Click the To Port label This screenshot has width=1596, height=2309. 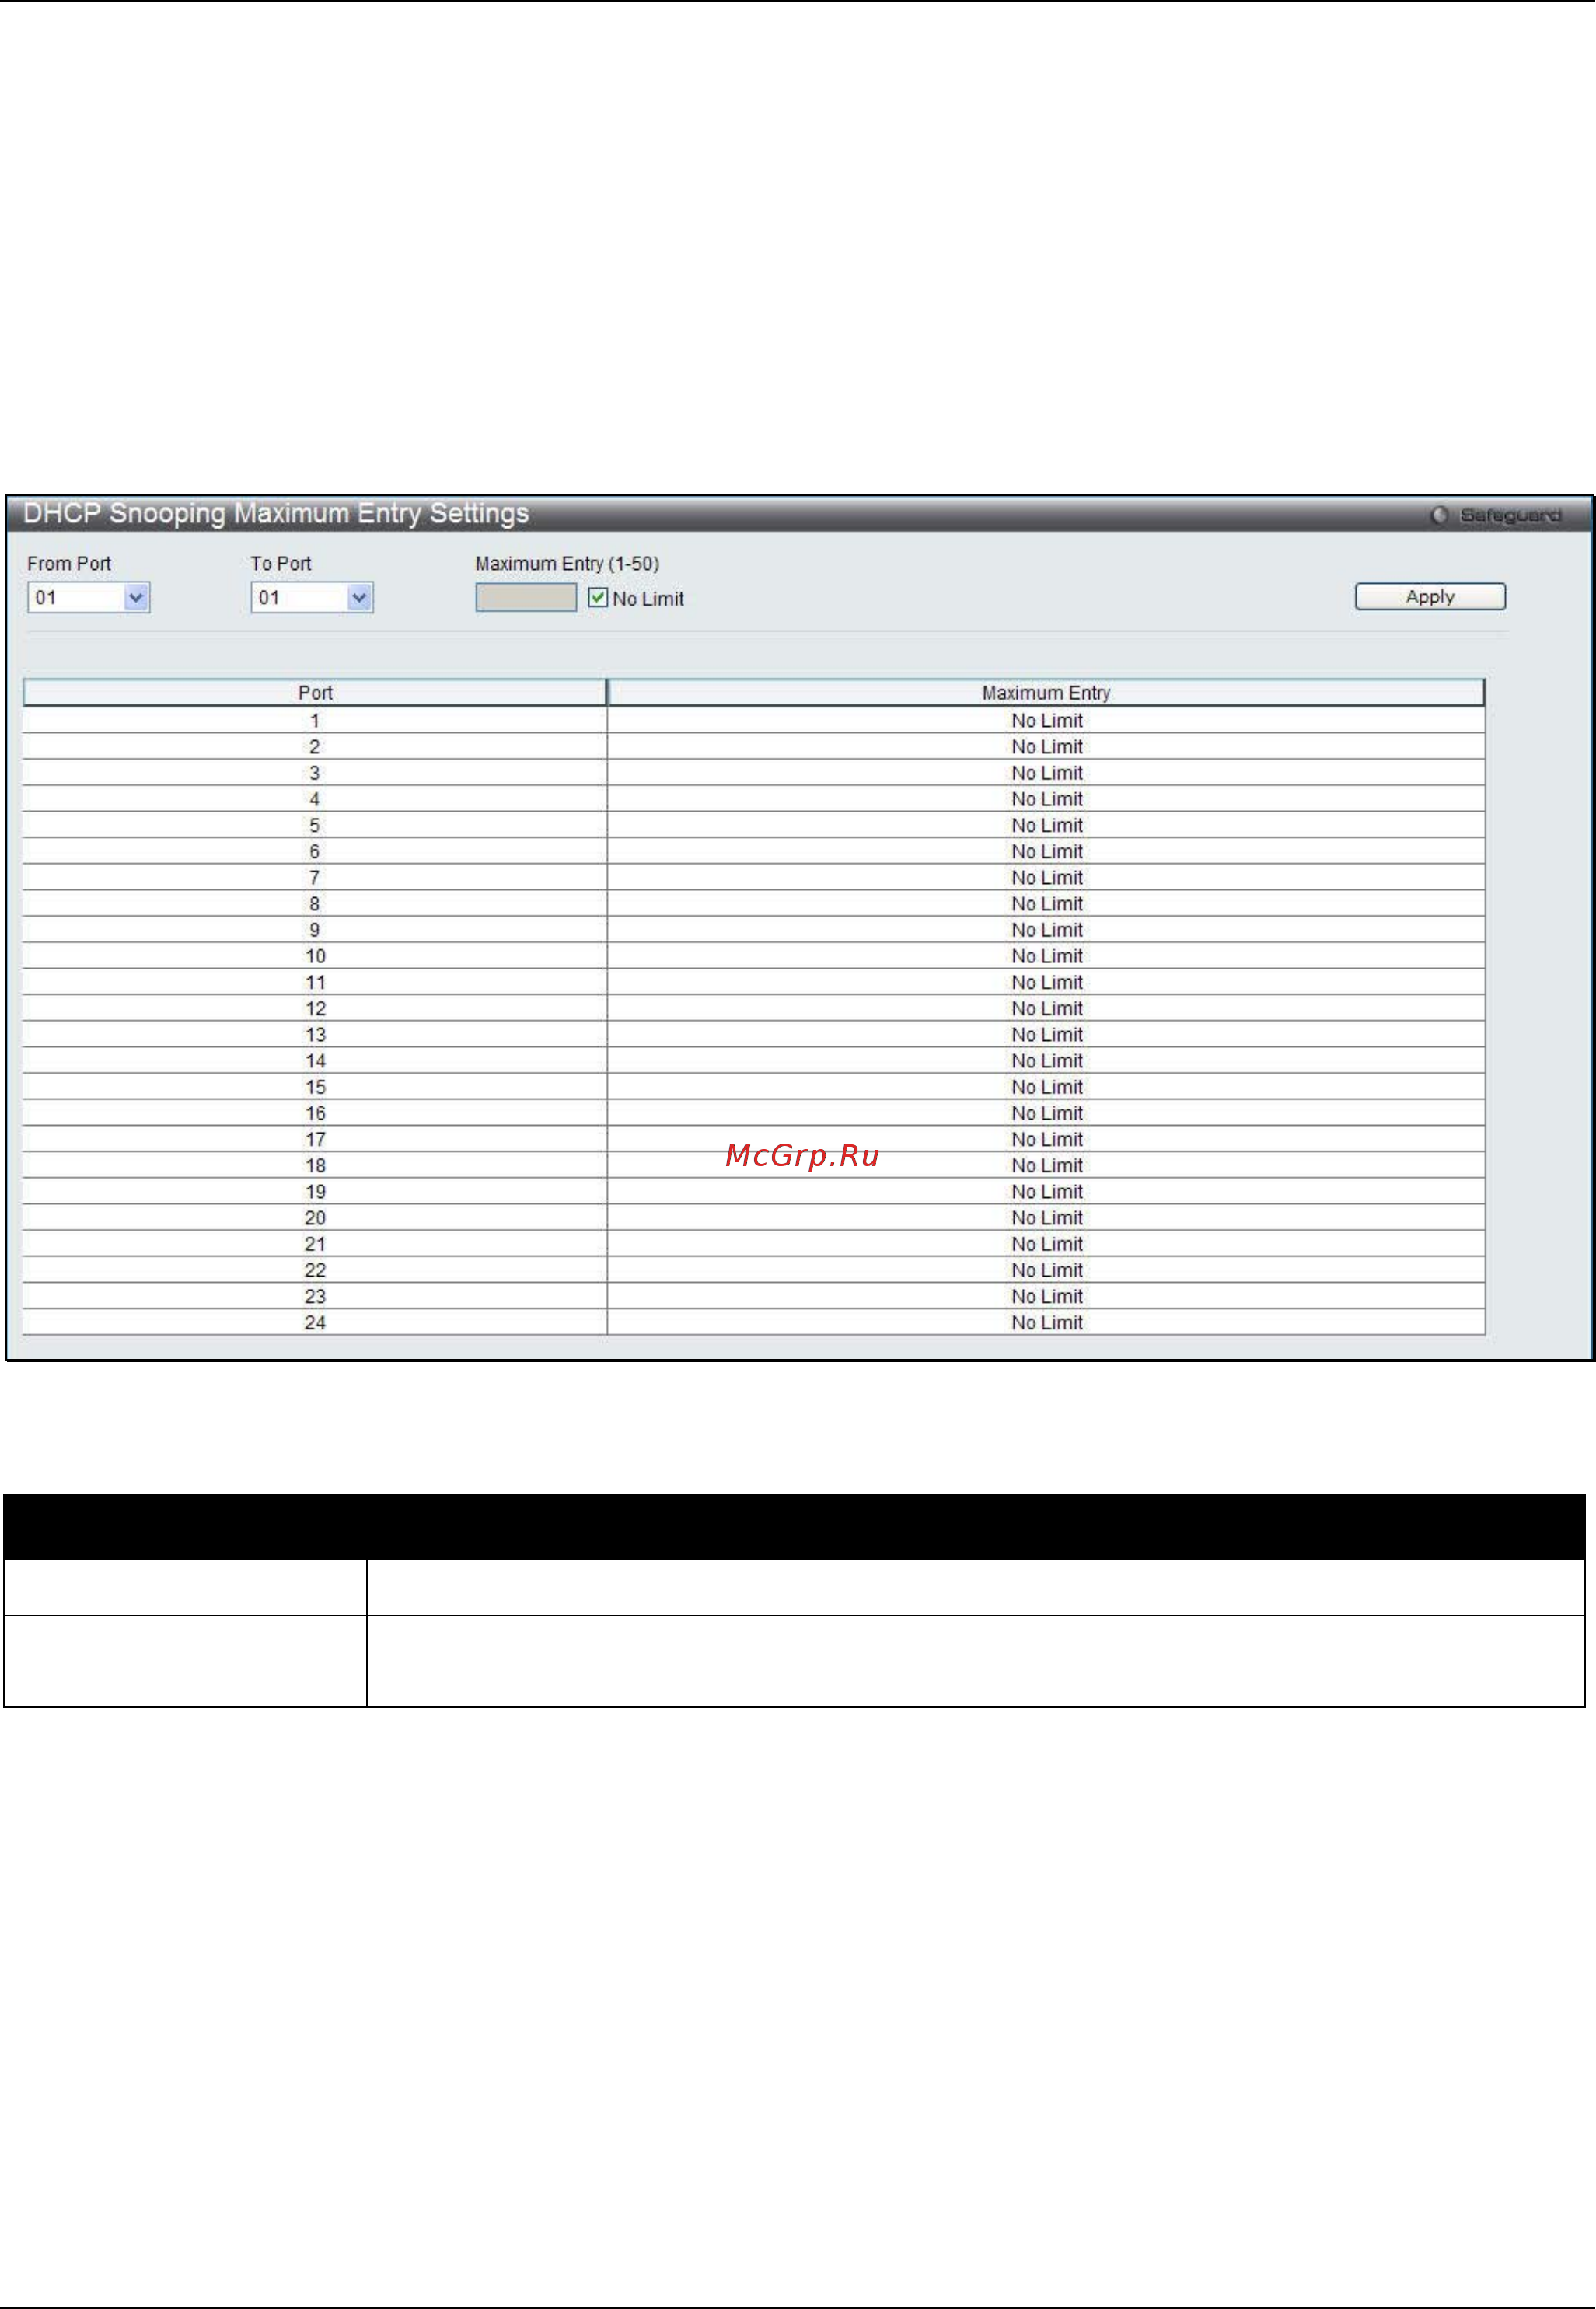click(281, 564)
